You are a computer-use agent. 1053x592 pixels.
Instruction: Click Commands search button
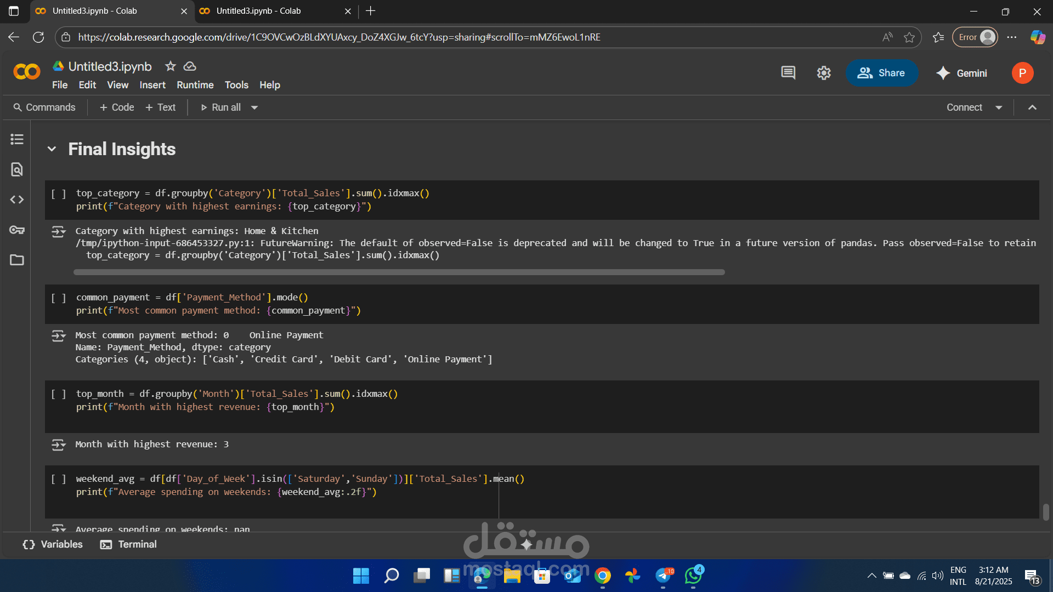coord(44,107)
